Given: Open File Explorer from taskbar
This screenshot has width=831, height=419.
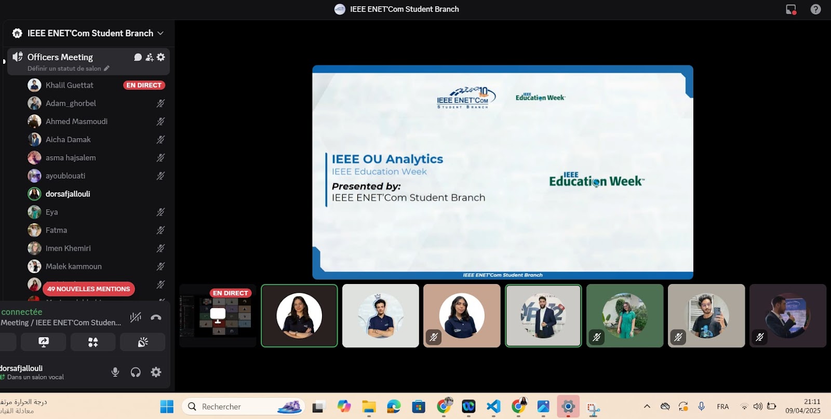Looking at the screenshot, I should pos(369,407).
